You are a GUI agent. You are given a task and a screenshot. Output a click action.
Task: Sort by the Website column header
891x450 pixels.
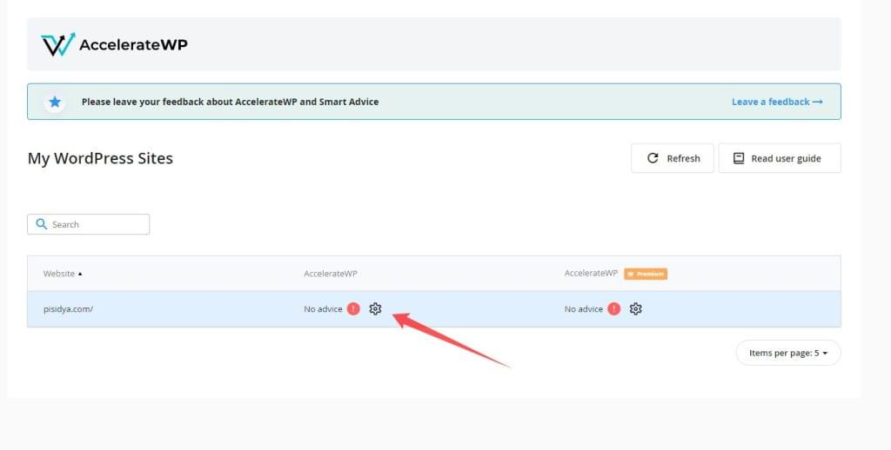point(63,274)
